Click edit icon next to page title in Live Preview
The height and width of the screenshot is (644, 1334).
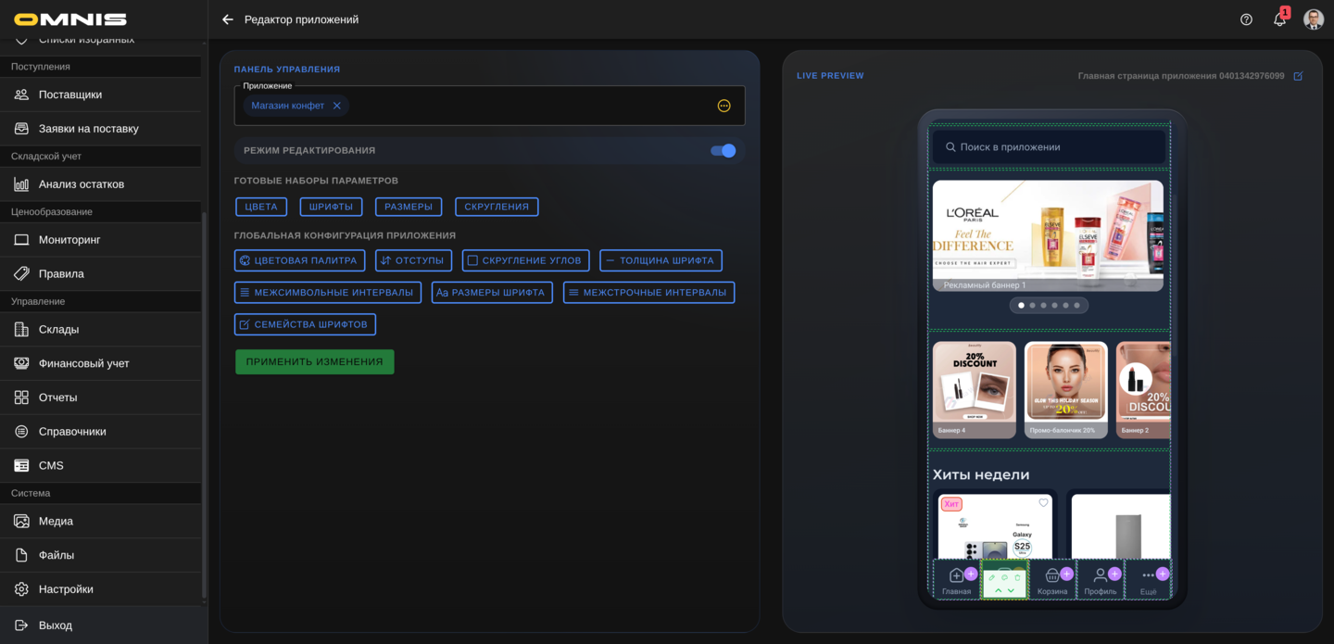(1298, 76)
